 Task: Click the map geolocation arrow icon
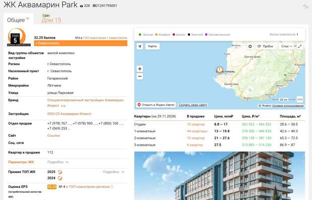click(140, 47)
